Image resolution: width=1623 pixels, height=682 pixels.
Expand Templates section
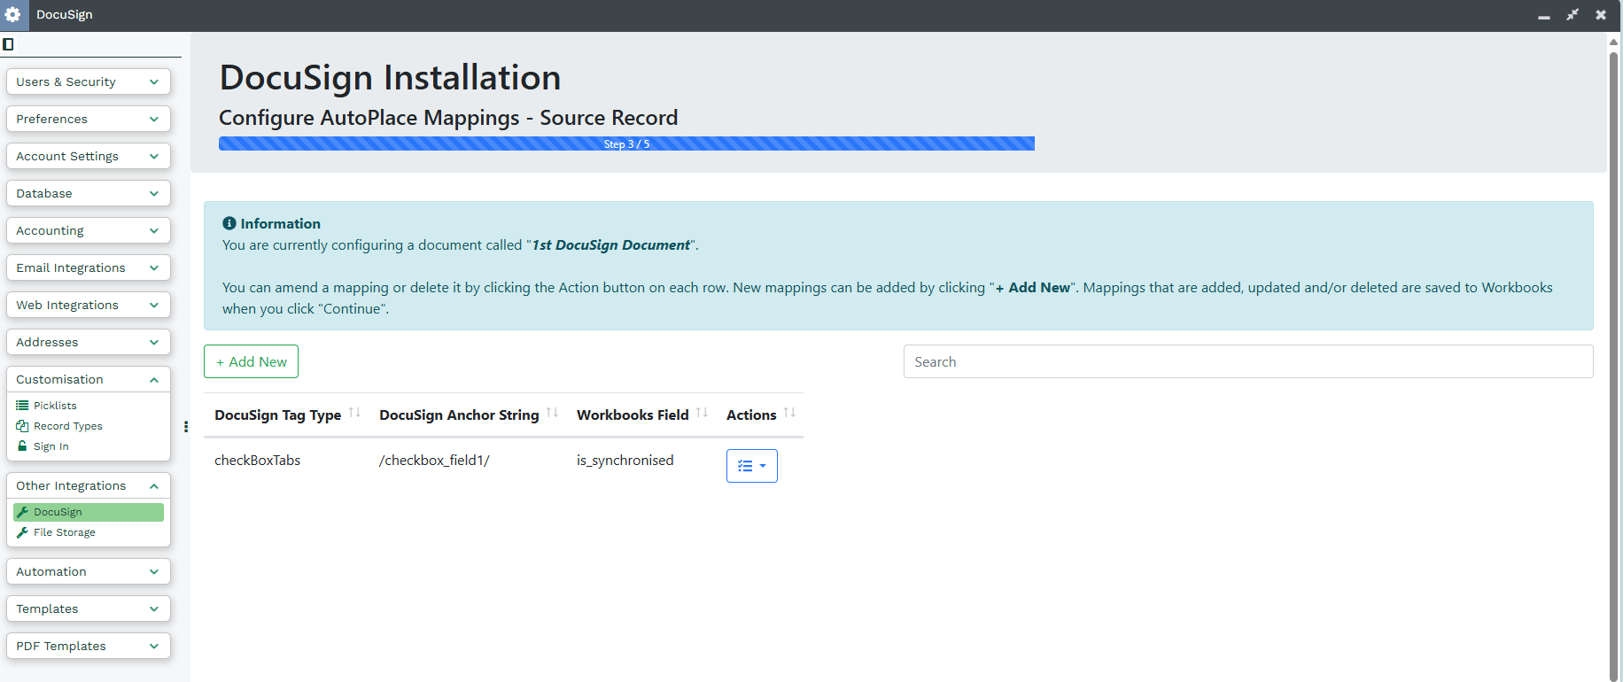tap(89, 608)
